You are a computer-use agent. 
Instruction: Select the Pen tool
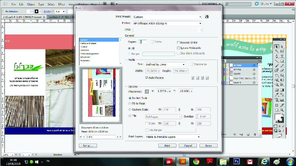(x=277, y=56)
